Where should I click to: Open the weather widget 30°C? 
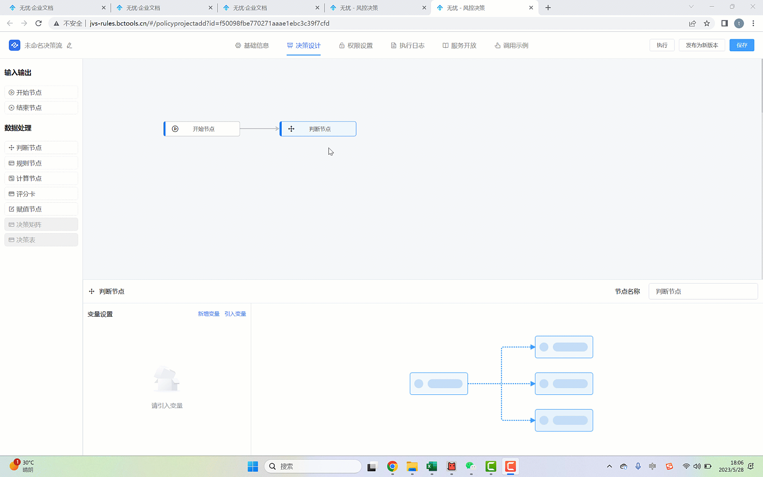point(22,466)
